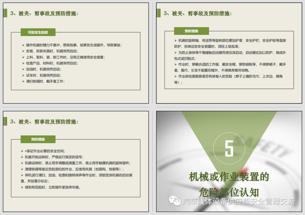Select the line 操作机器时精力不集中，想其他事
The height and width of the screenshot is (215, 305).
(72, 45)
